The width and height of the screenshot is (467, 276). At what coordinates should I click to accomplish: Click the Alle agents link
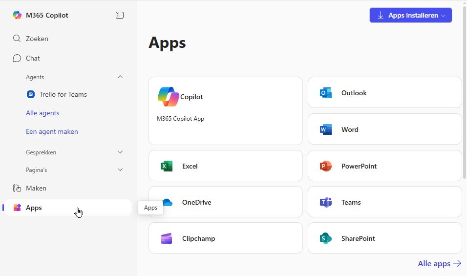tap(42, 113)
